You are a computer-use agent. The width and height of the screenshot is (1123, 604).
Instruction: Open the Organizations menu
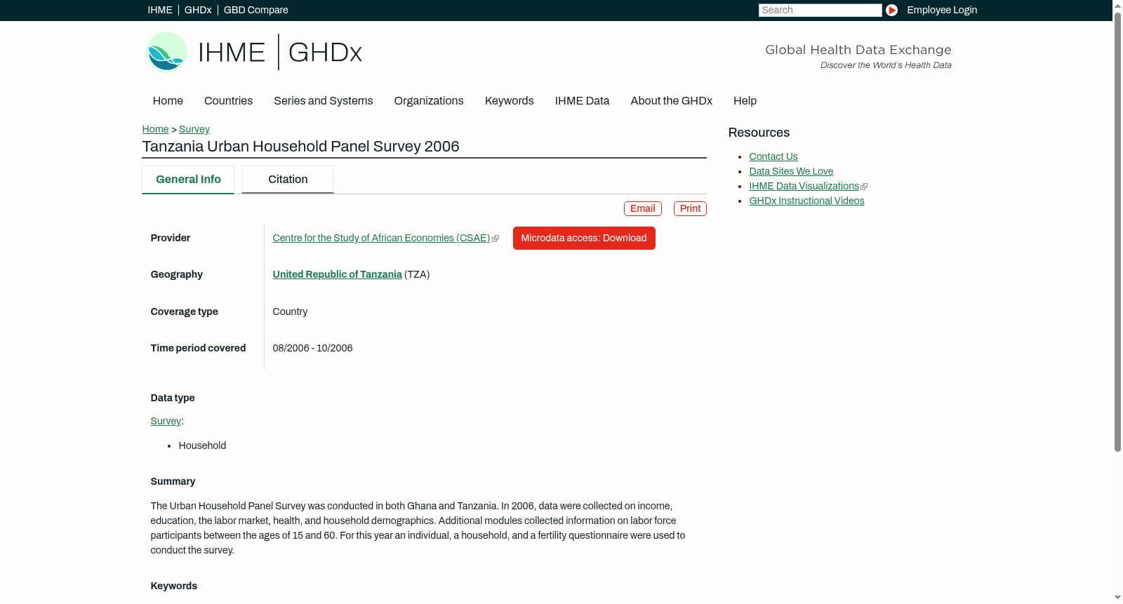(429, 101)
